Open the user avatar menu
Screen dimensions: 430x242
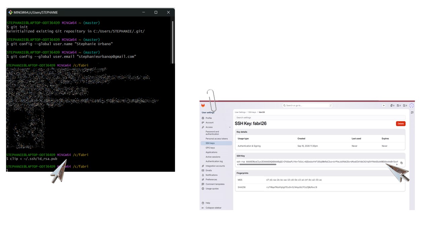click(412, 106)
